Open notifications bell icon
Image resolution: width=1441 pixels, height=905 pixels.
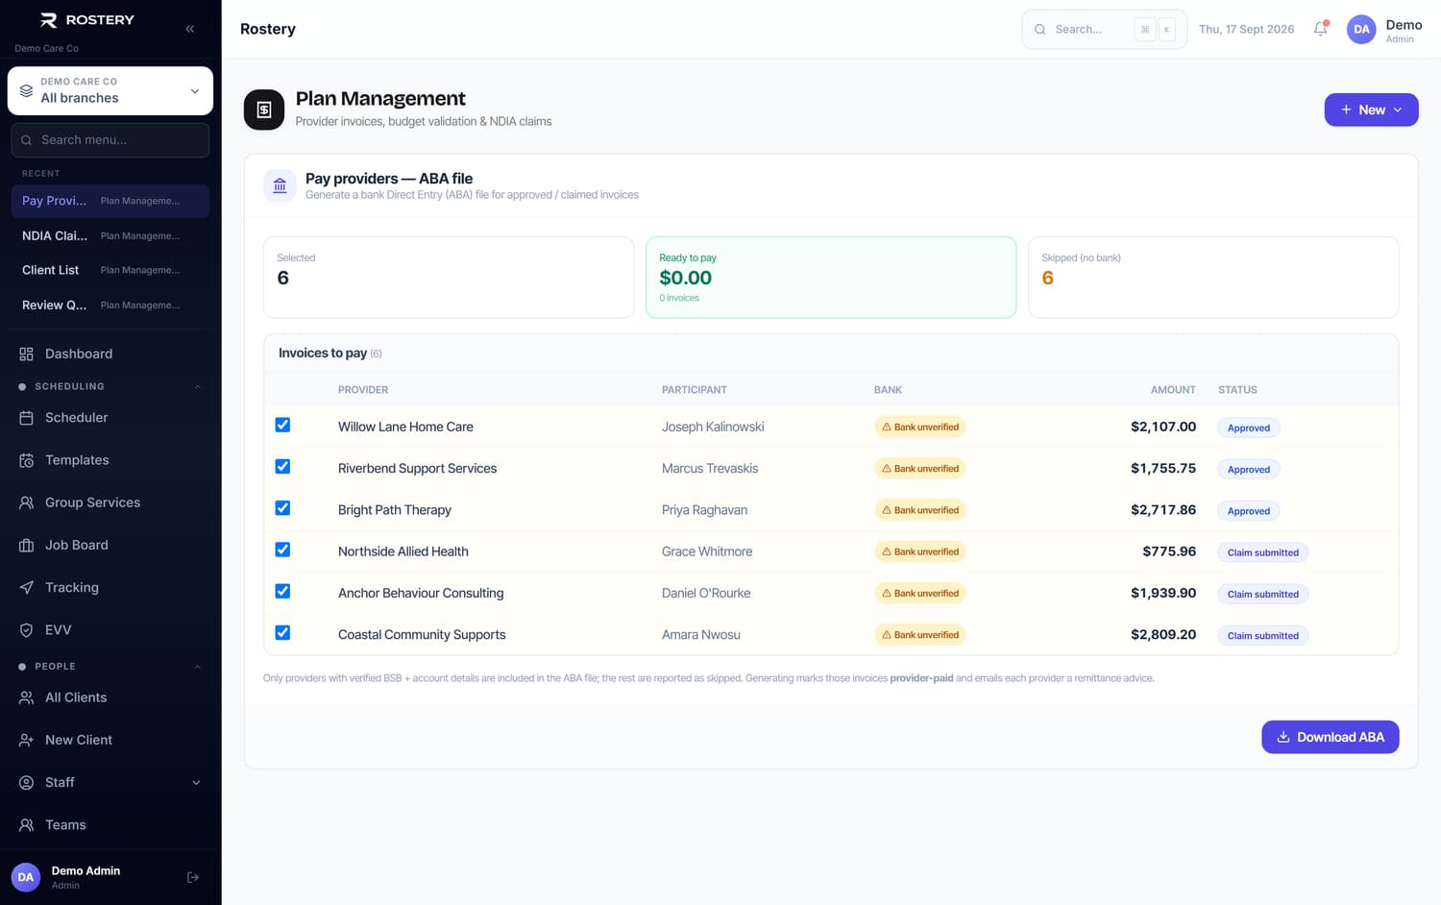click(x=1321, y=29)
